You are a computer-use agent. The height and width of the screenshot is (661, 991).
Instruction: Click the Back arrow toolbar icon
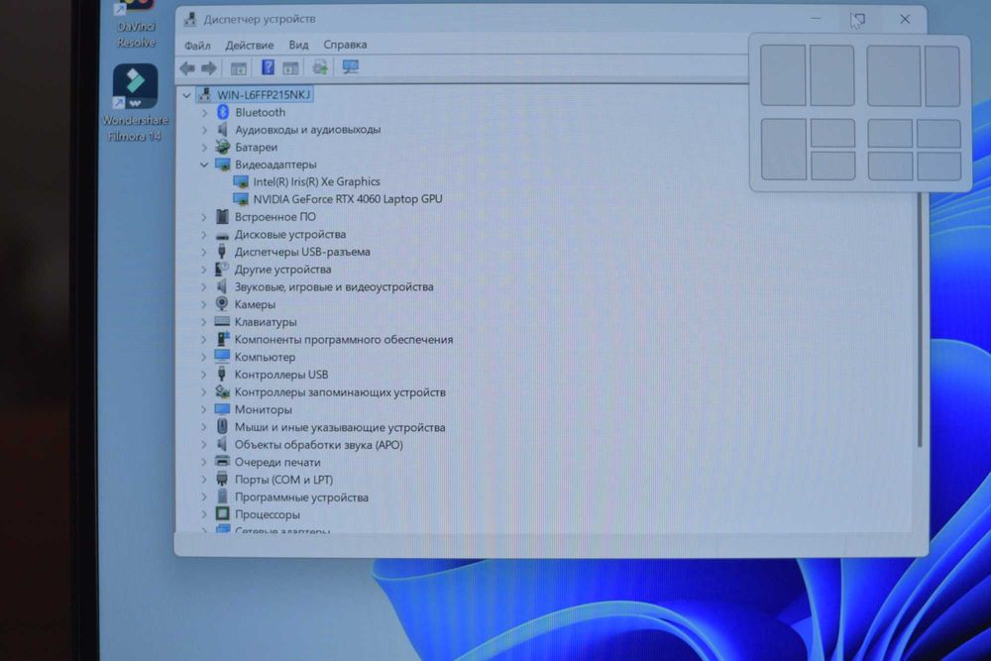click(187, 68)
